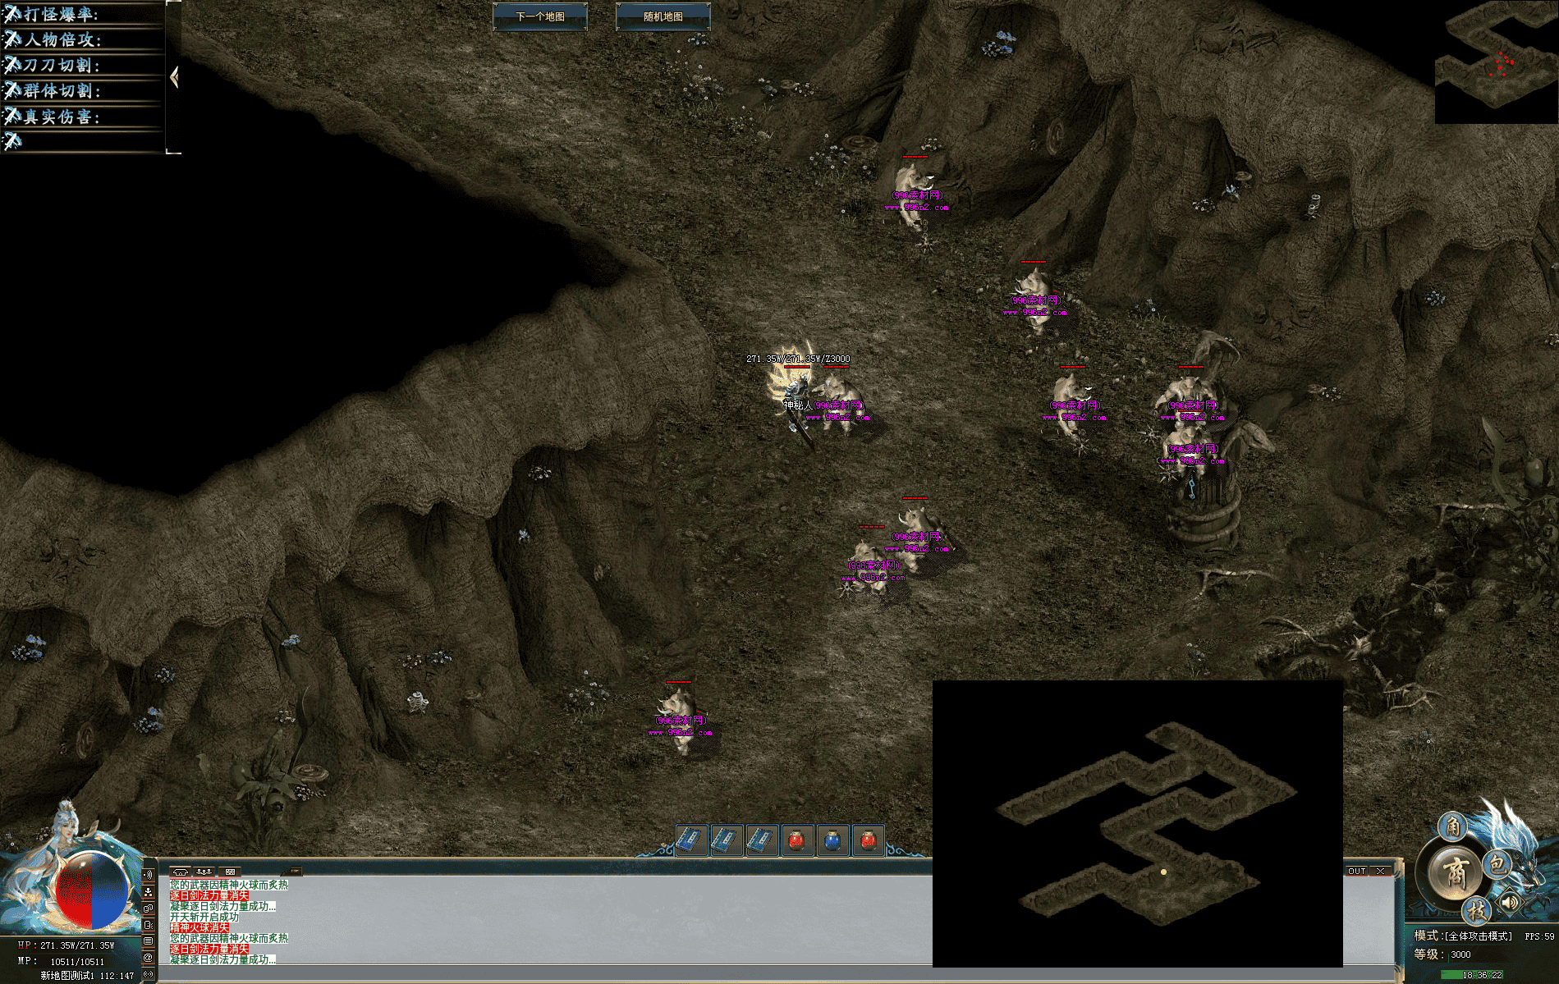Open the 商 shop button
1559x984 pixels.
pos(1455,872)
